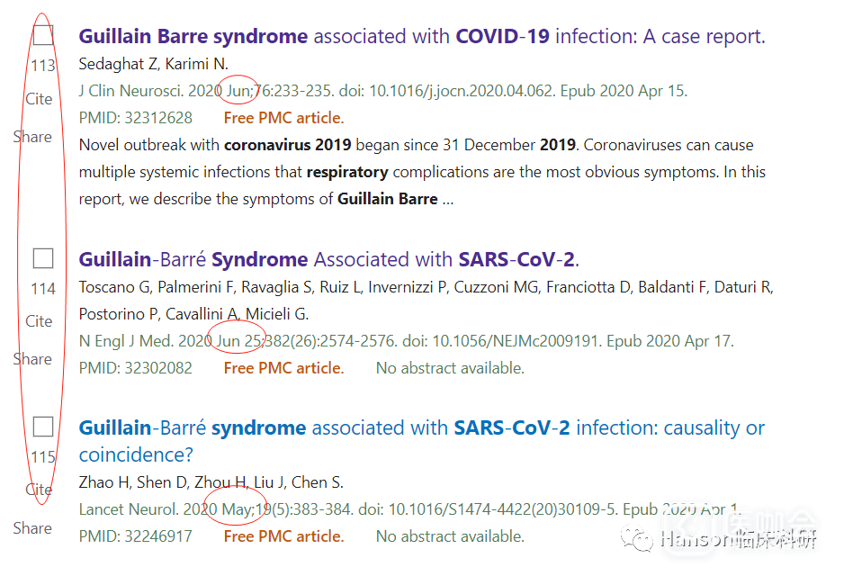Share result 115 from Lancet Neurol
The width and height of the screenshot is (844, 576).
coord(32,528)
